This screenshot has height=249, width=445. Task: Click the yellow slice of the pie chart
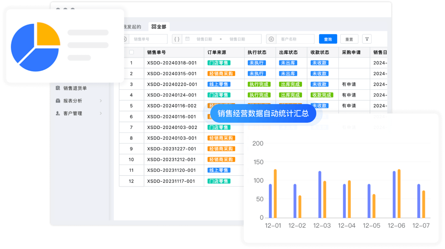(x=47, y=34)
